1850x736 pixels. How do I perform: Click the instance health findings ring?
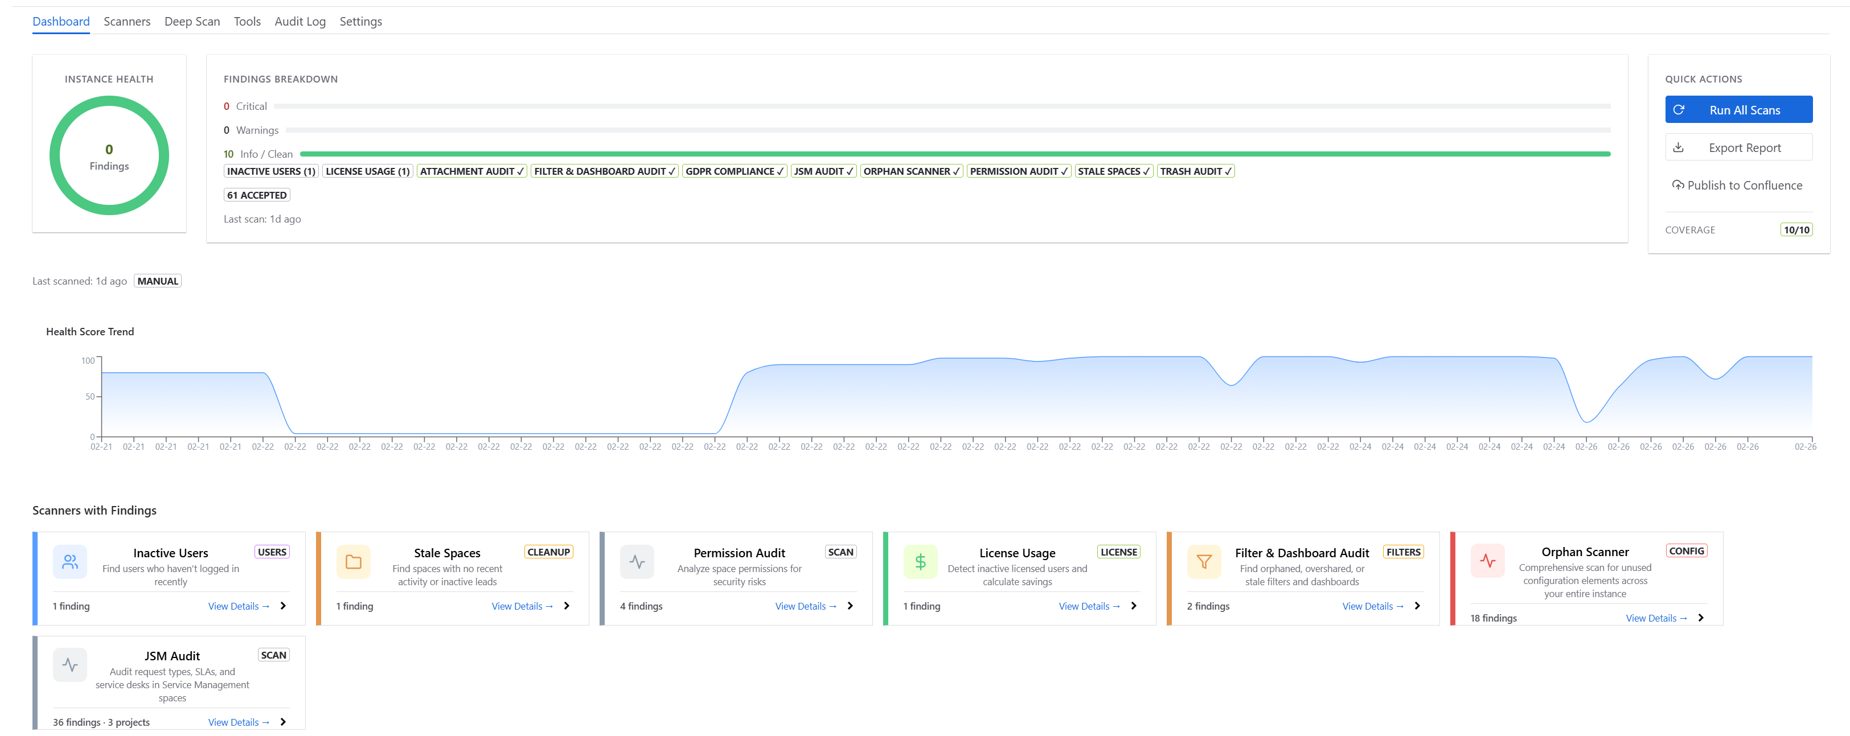(109, 156)
